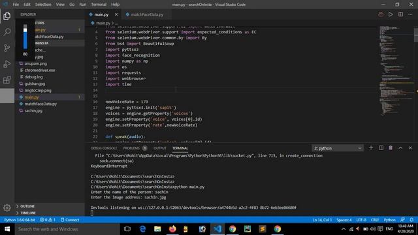Open the Help menu

115,5
